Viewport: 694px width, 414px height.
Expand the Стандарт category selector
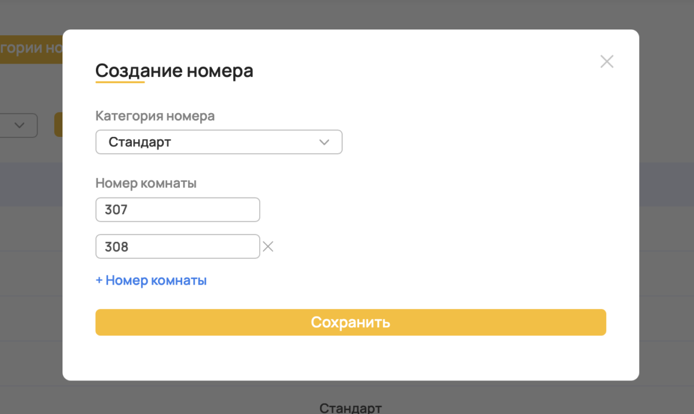pyautogui.click(x=219, y=141)
